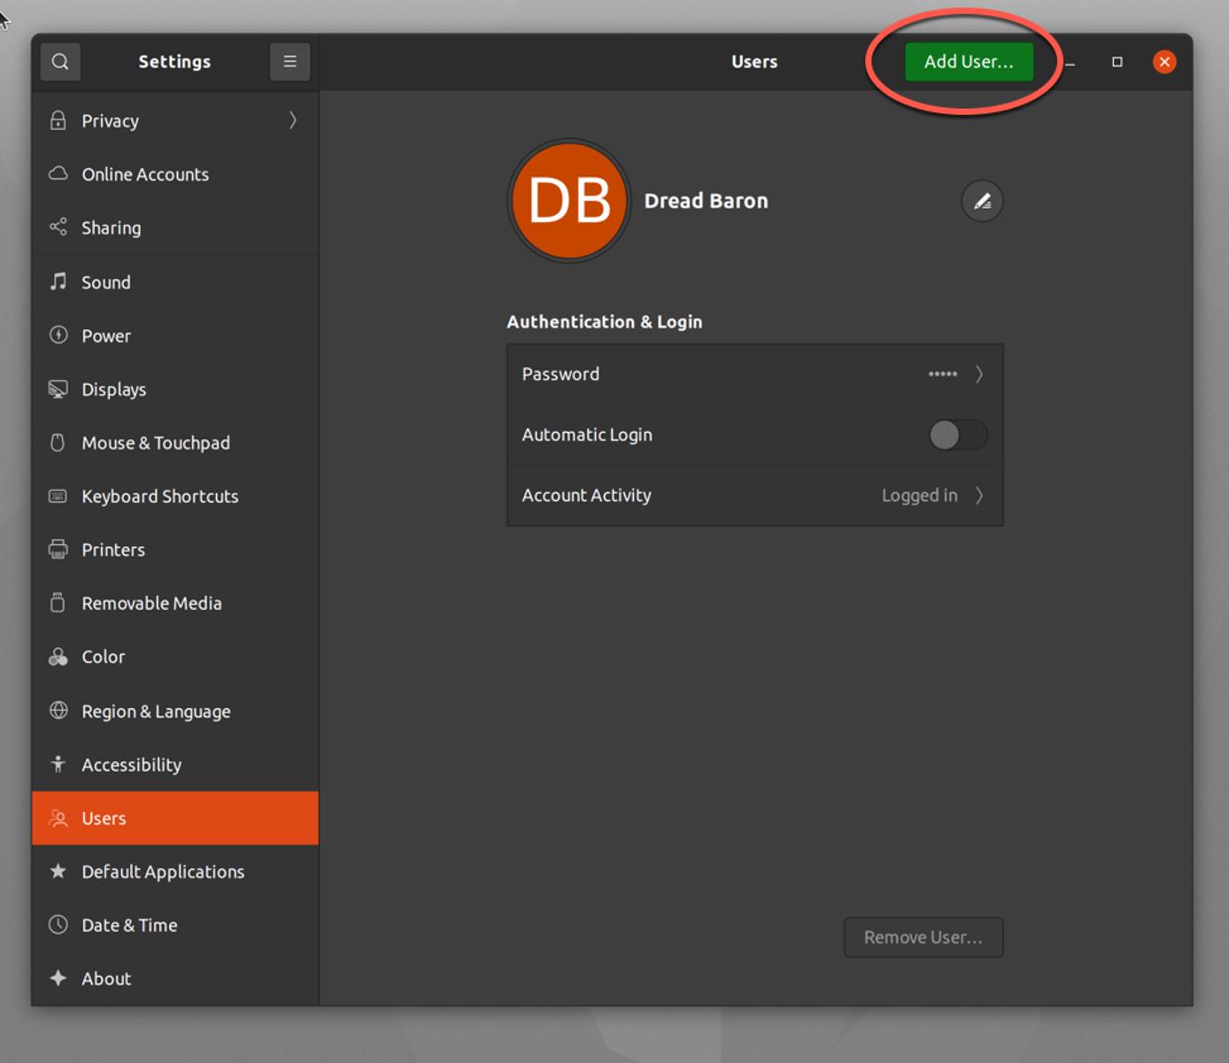Open the Settings search icon
Image resolution: width=1229 pixels, height=1063 pixels.
(x=59, y=61)
